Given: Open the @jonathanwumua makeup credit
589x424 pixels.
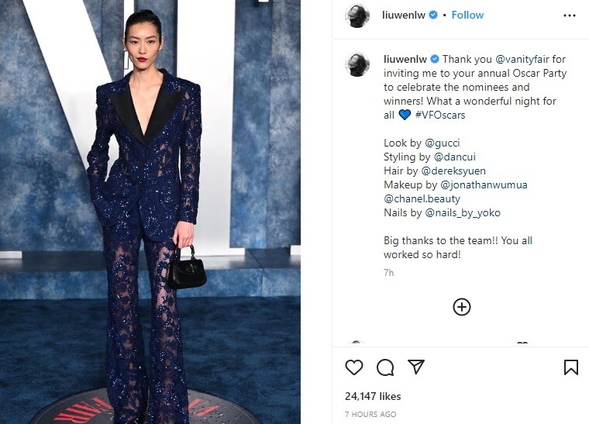Looking at the screenshot, I should tap(484, 184).
